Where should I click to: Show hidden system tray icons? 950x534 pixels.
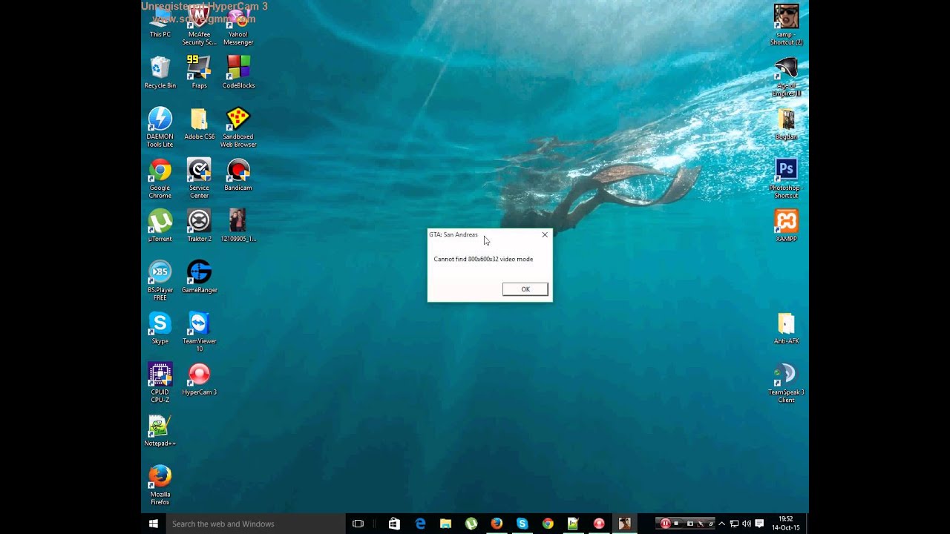[721, 524]
